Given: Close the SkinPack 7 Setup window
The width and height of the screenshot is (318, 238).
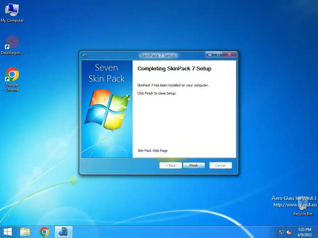Looking at the screenshot, I should click(x=229, y=54).
